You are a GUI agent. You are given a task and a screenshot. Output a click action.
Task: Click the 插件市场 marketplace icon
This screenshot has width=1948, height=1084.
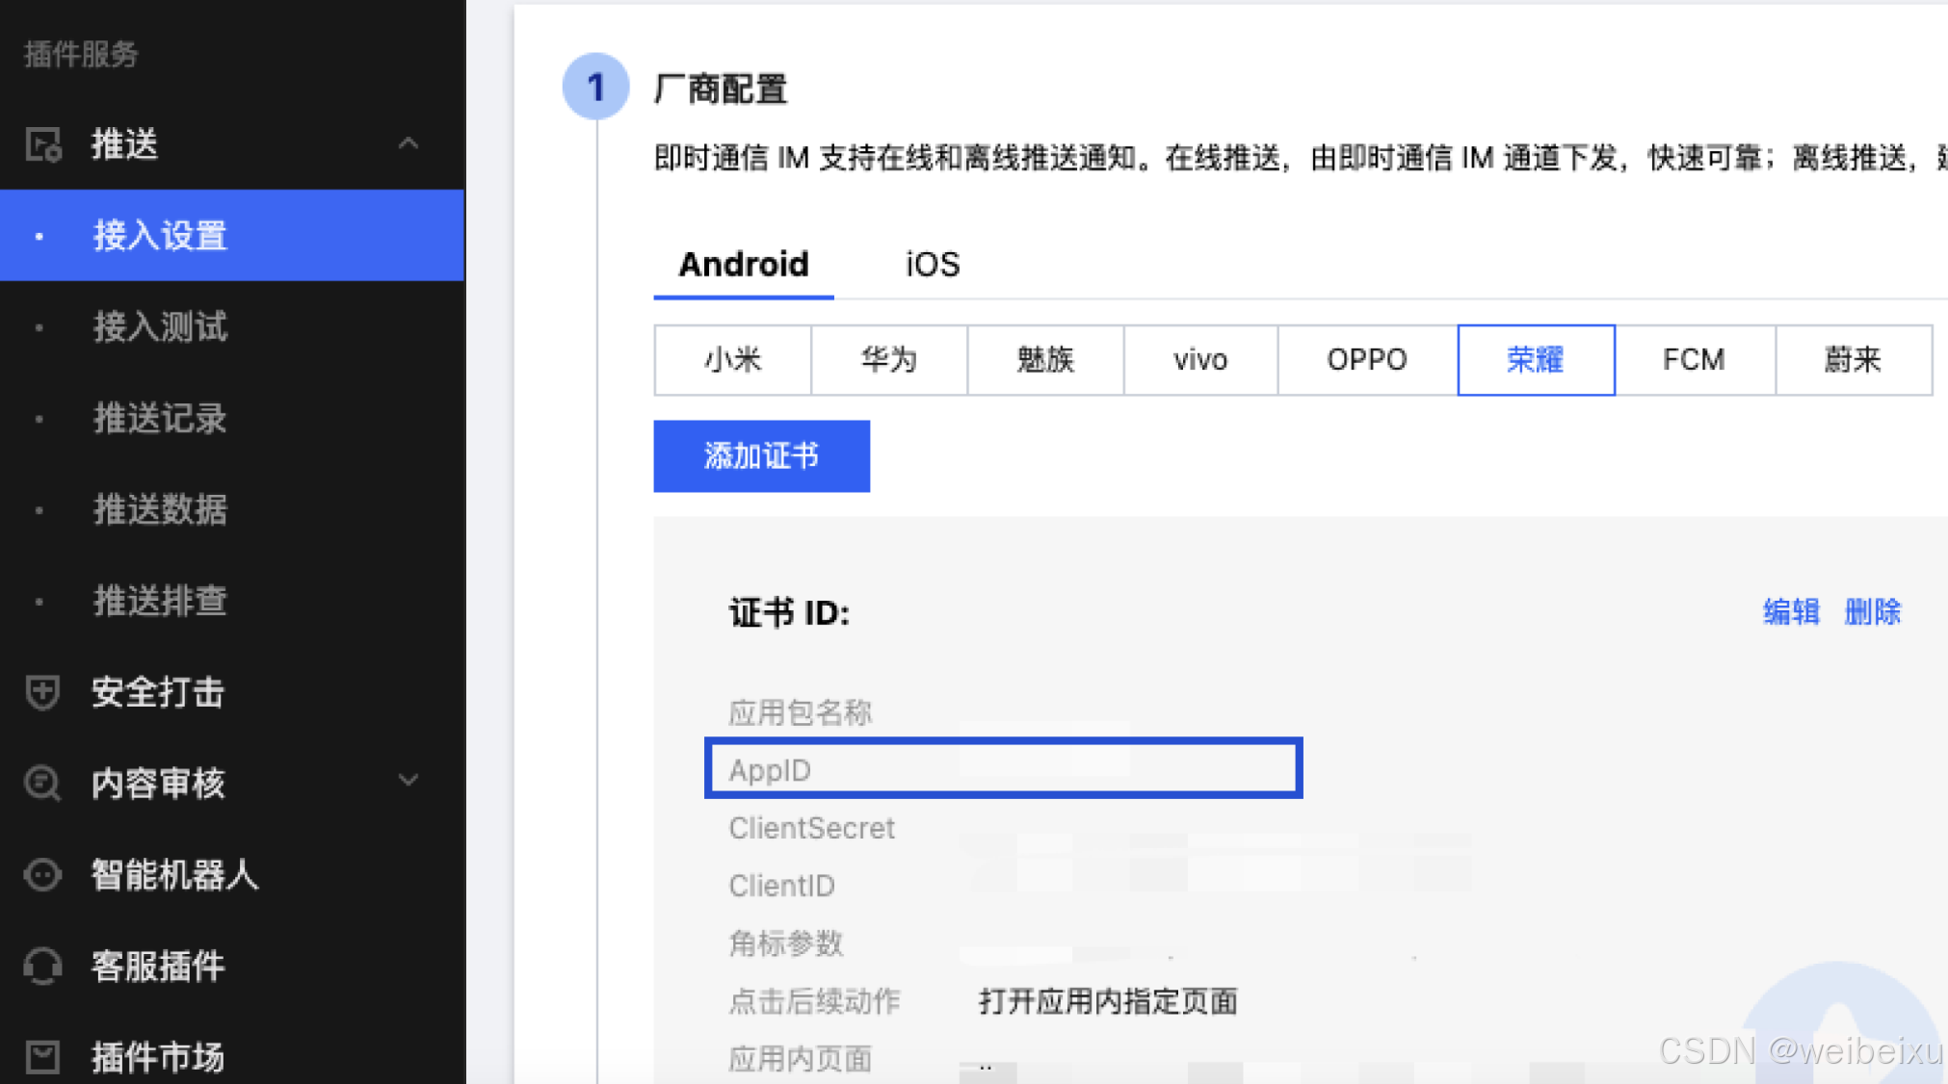[43, 1056]
